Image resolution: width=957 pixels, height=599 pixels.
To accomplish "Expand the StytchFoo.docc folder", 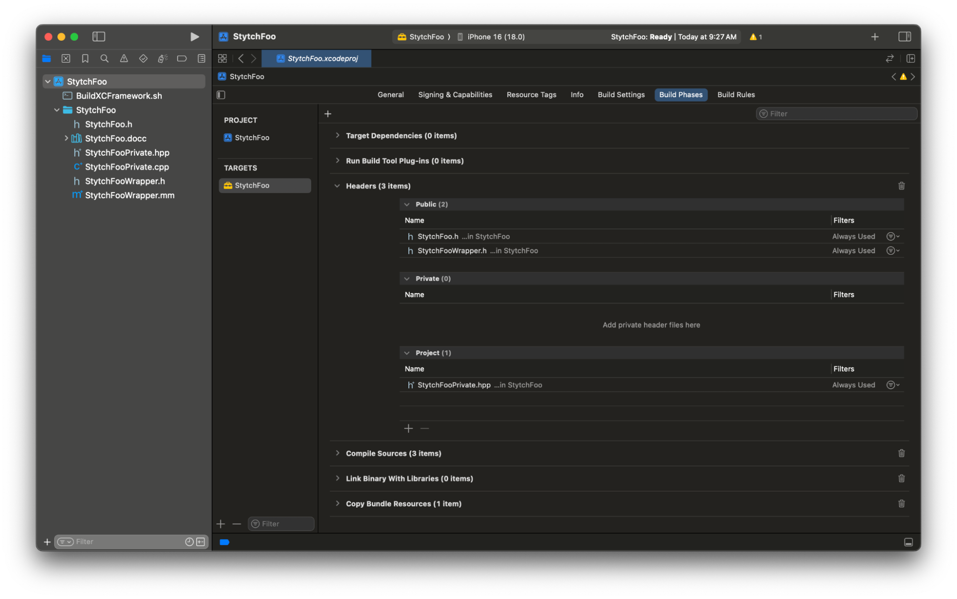I will [66, 138].
